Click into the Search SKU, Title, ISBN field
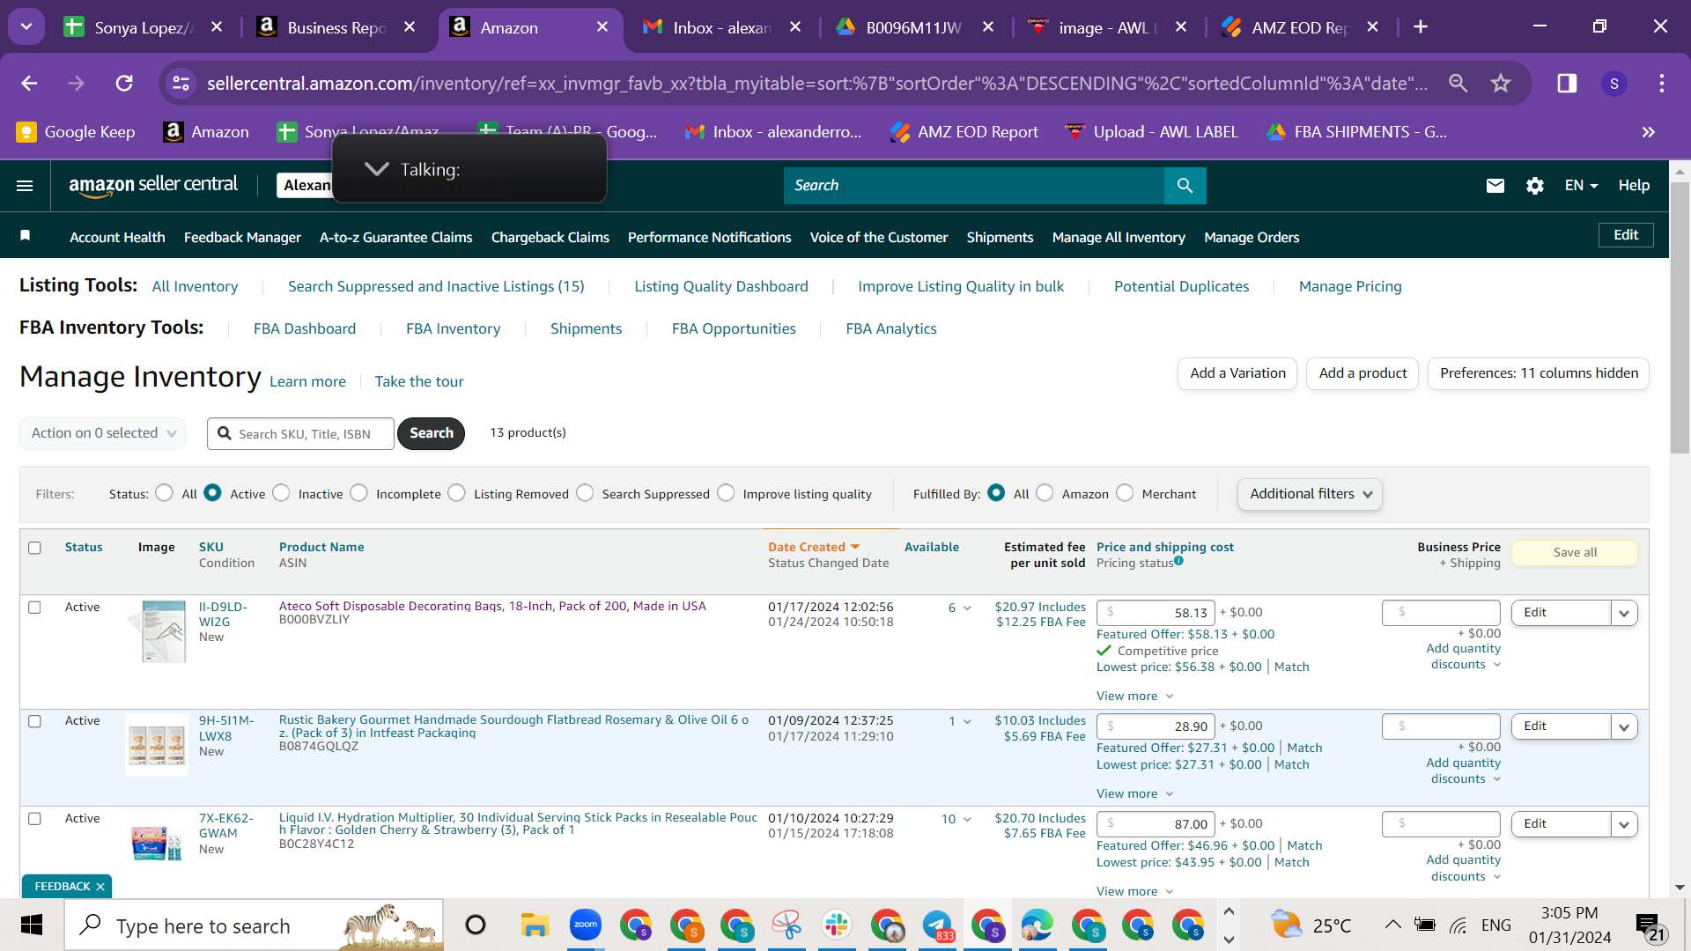Image resolution: width=1691 pixels, height=951 pixels. click(300, 433)
